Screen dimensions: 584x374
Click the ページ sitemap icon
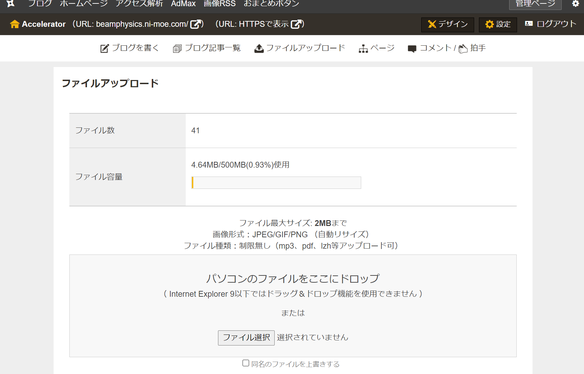[x=363, y=49]
